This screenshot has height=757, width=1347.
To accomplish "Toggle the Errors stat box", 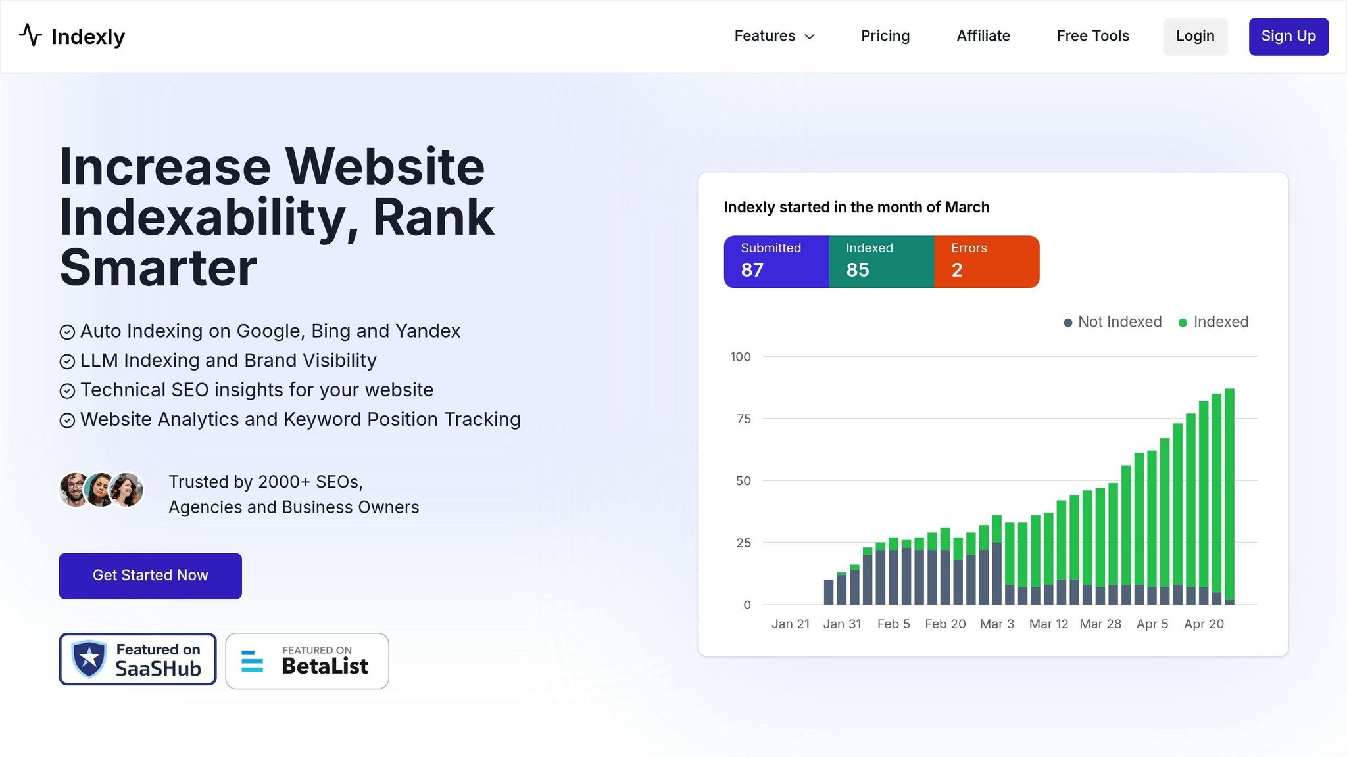I will 986,261.
